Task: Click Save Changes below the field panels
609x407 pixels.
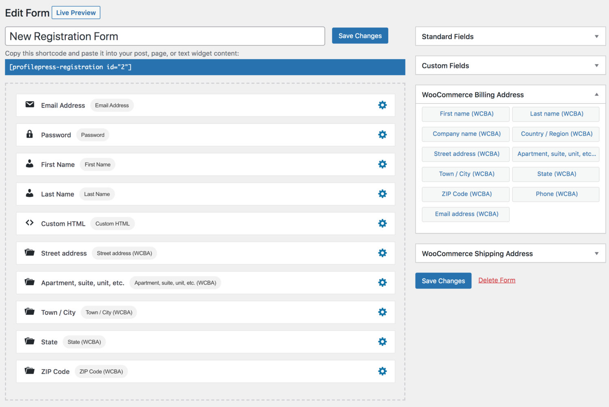Action: pyautogui.click(x=443, y=281)
